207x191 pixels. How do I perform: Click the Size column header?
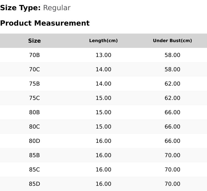pos(34,41)
